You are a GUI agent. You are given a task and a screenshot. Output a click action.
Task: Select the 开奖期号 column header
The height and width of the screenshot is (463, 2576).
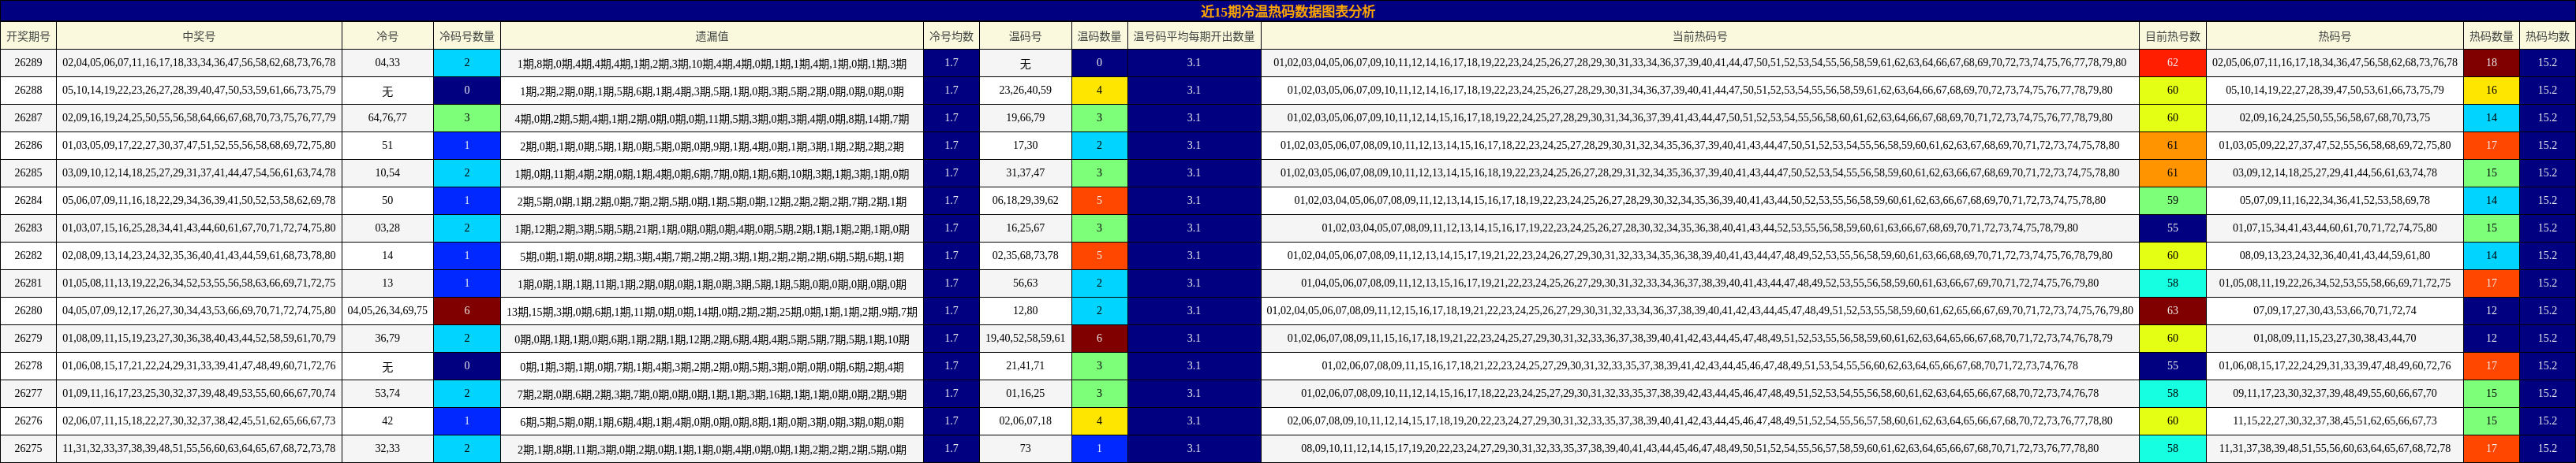[28, 36]
